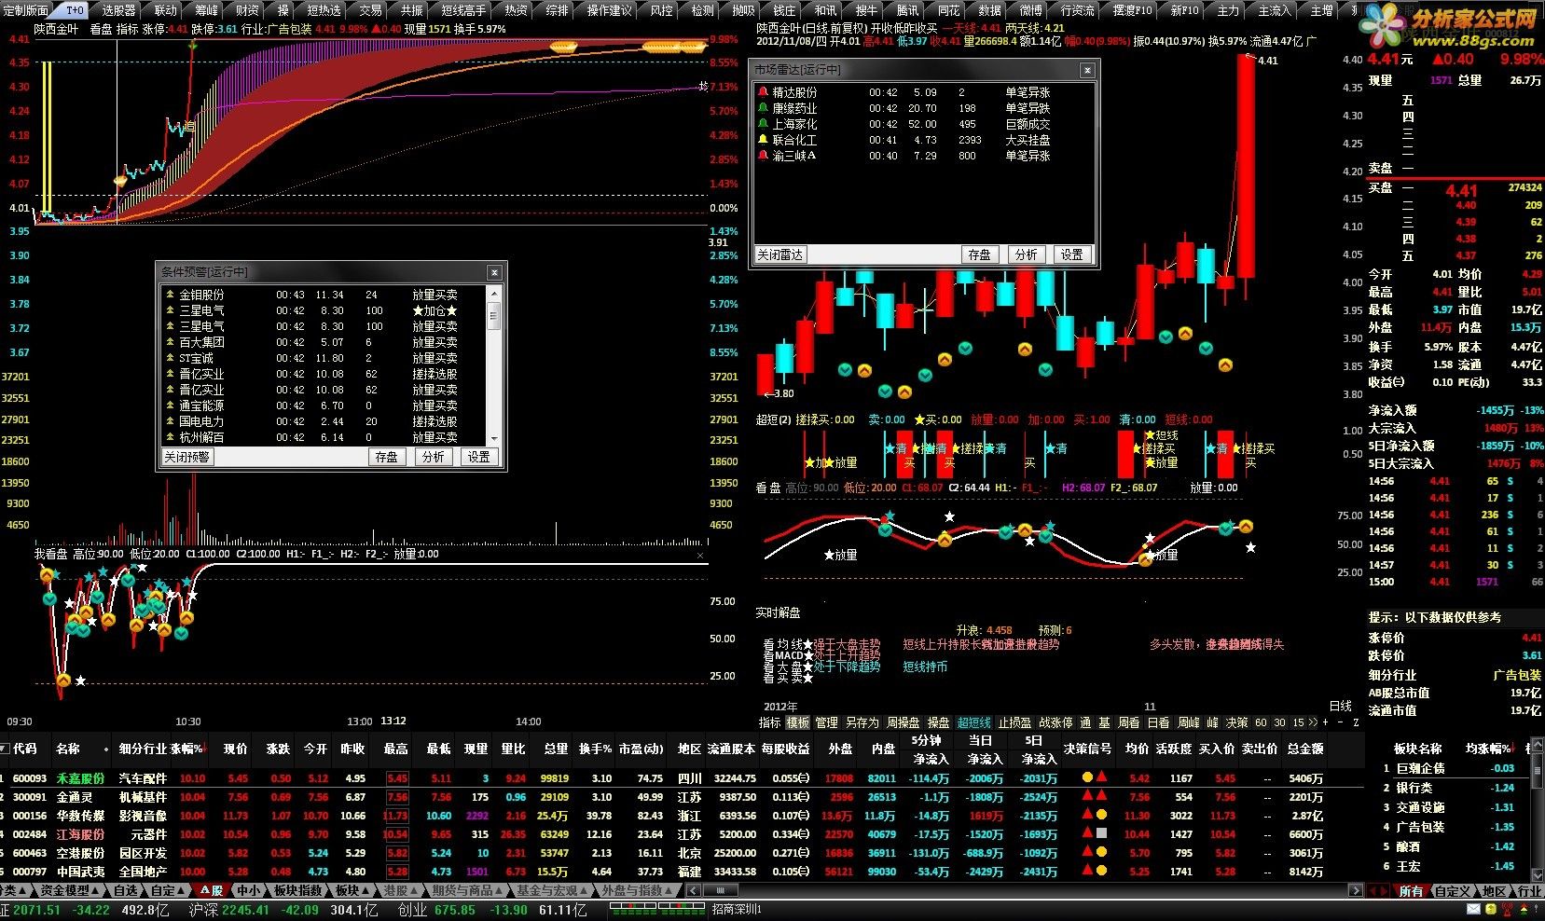Viewport: 1545px width, 921px height.
Task: Select 精达股份 row in market radar
Action: point(921,92)
